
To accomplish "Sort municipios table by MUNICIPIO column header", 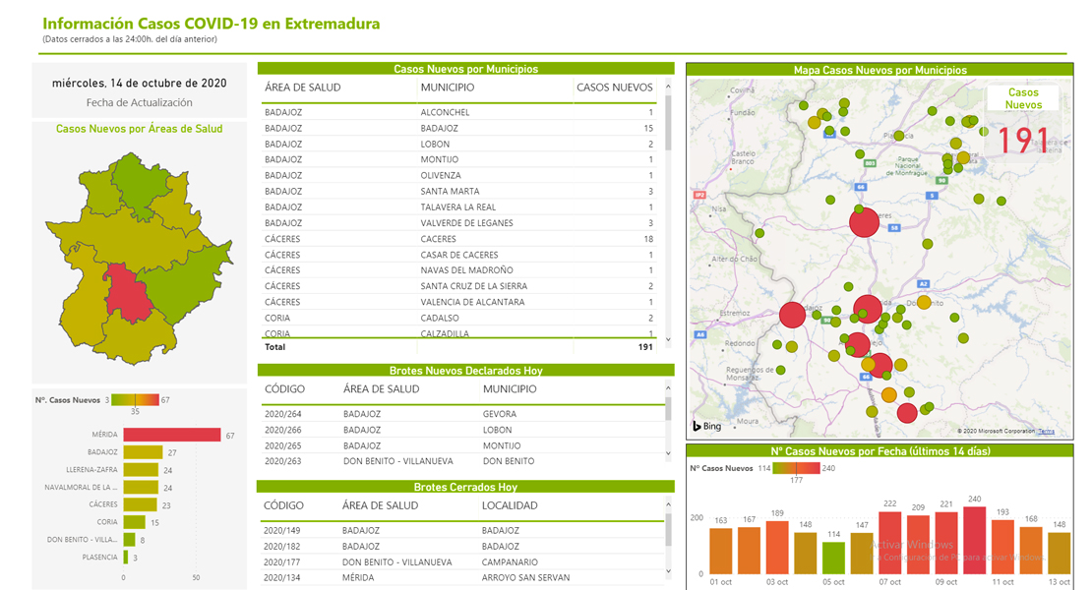I will tap(447, 88).
